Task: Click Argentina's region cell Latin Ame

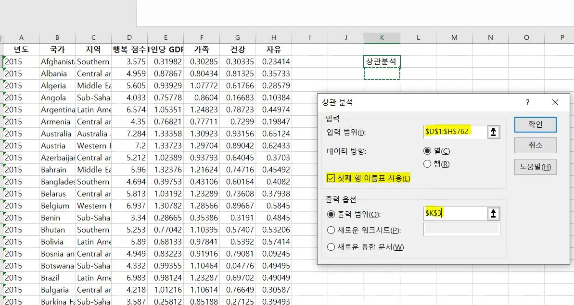Action: click(93, 110)
